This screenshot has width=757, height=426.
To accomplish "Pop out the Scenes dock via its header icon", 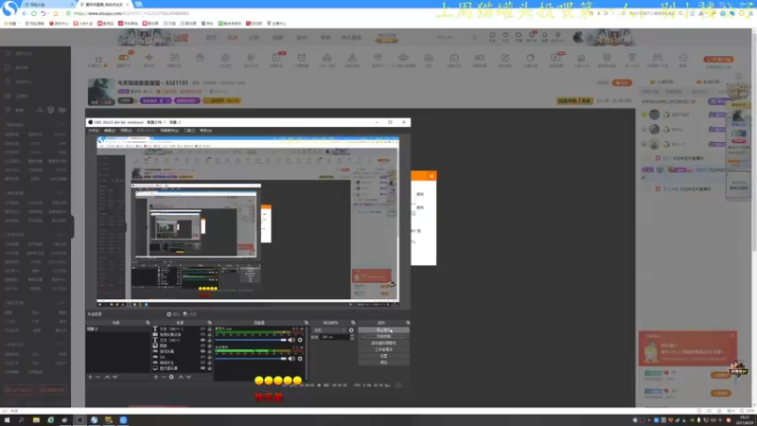I will (148, 323).
